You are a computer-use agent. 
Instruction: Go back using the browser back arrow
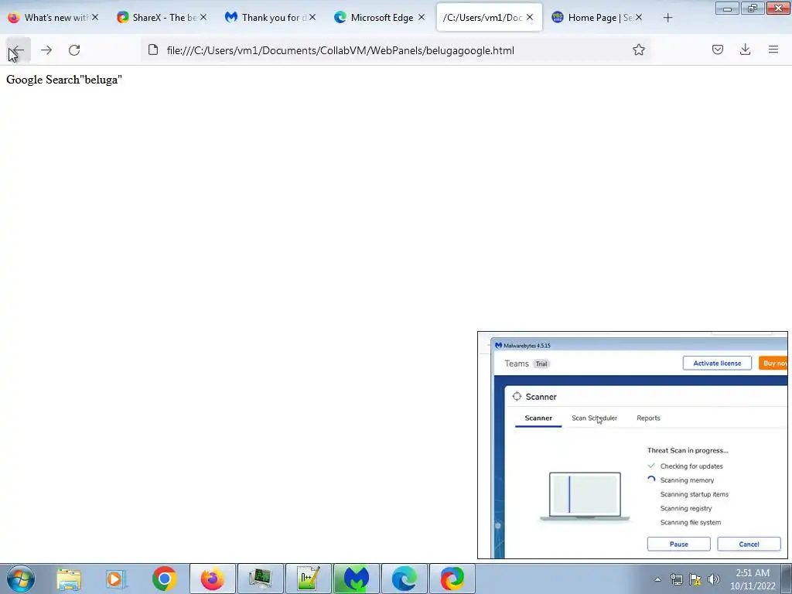19,50
